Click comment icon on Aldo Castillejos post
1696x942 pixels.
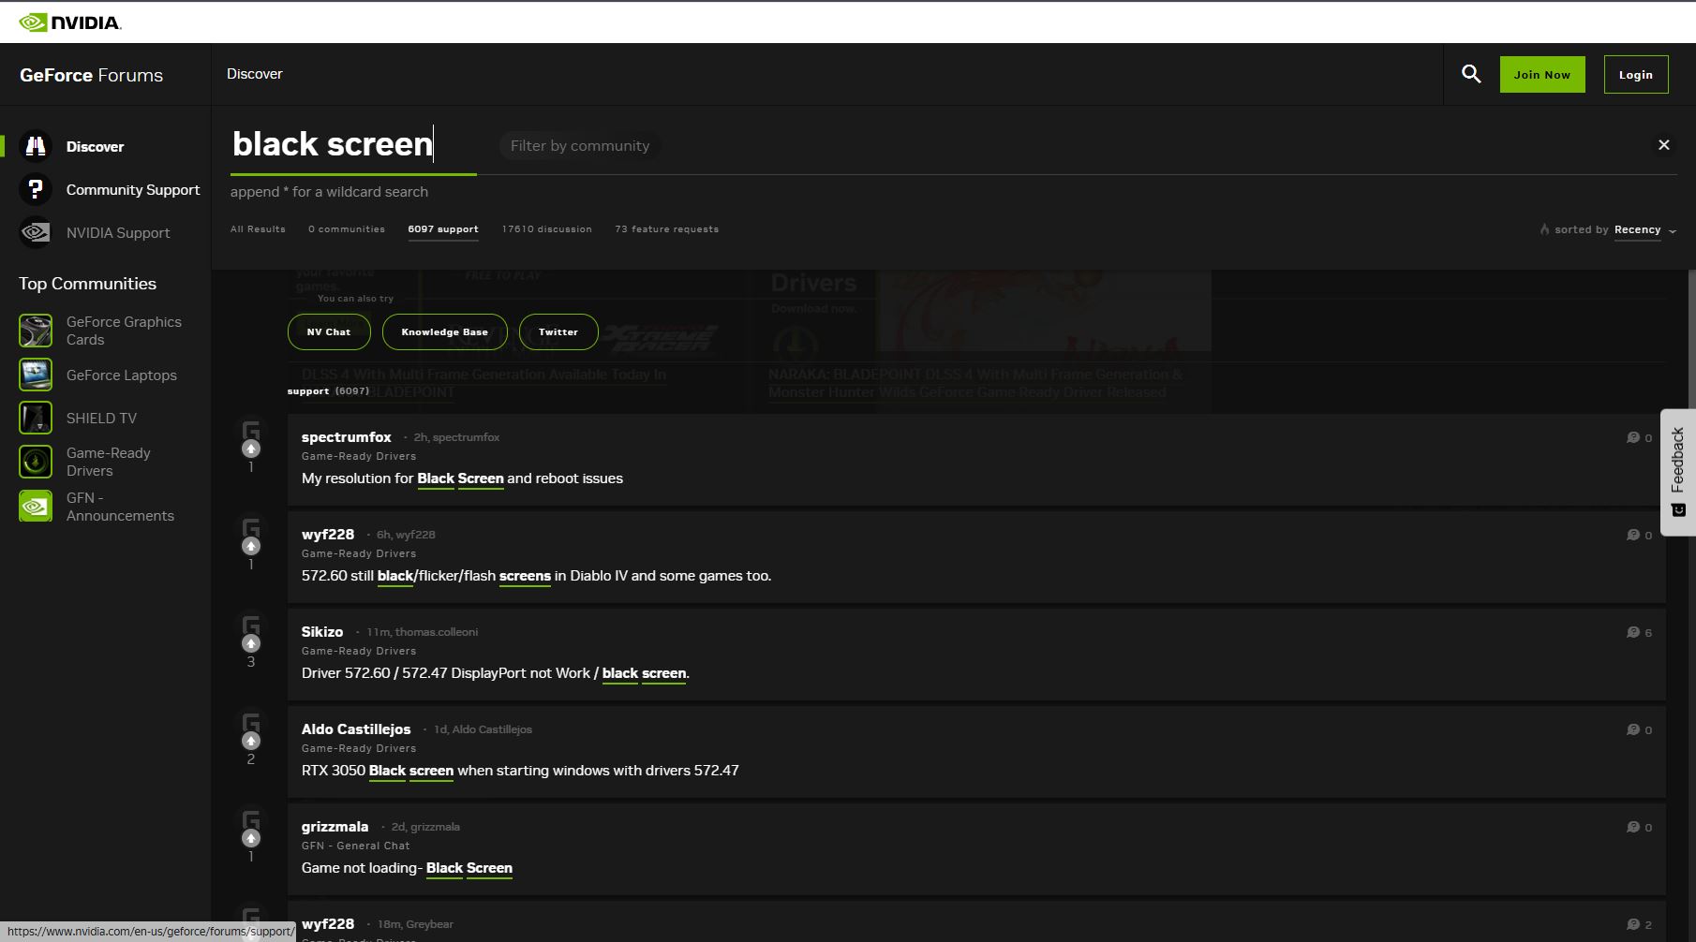tap(1633, 729)
